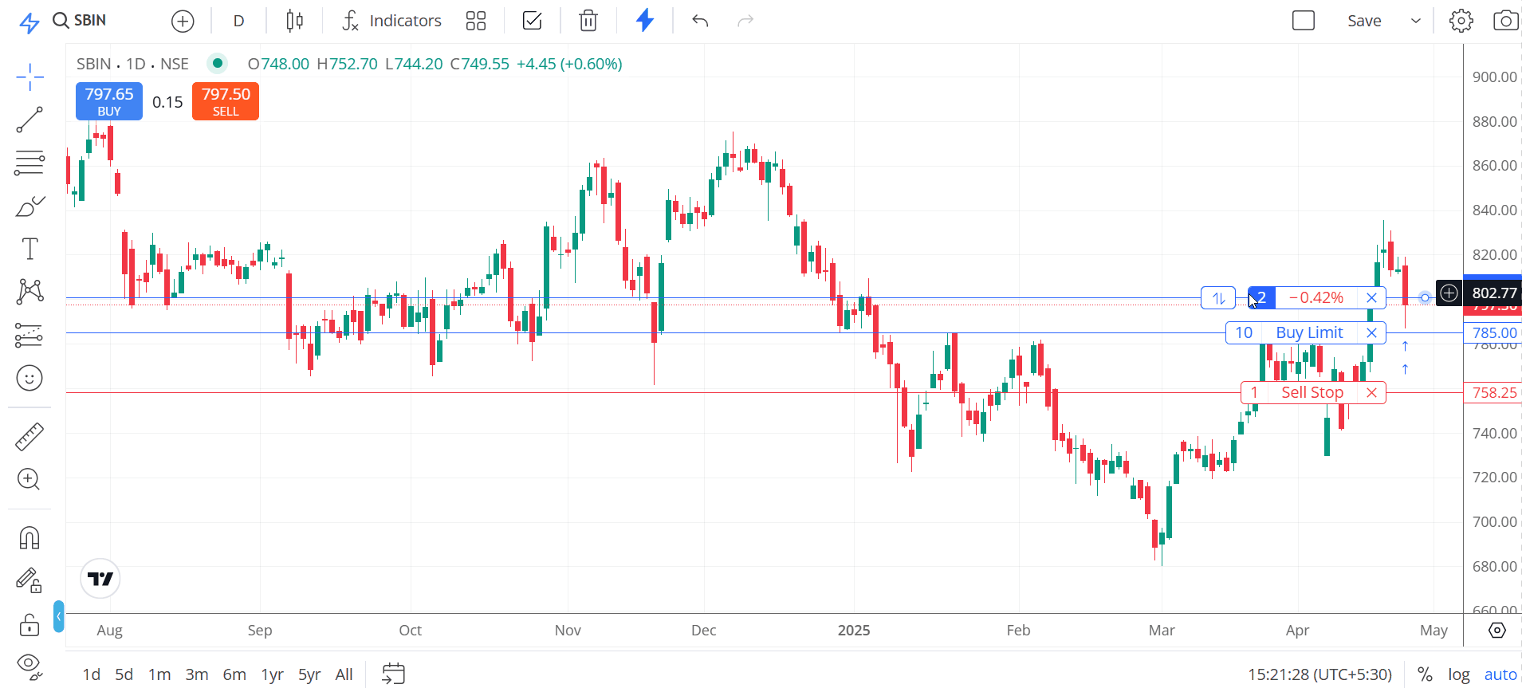Set the range to 1m
1522x688 pixels.
[159, 674]
